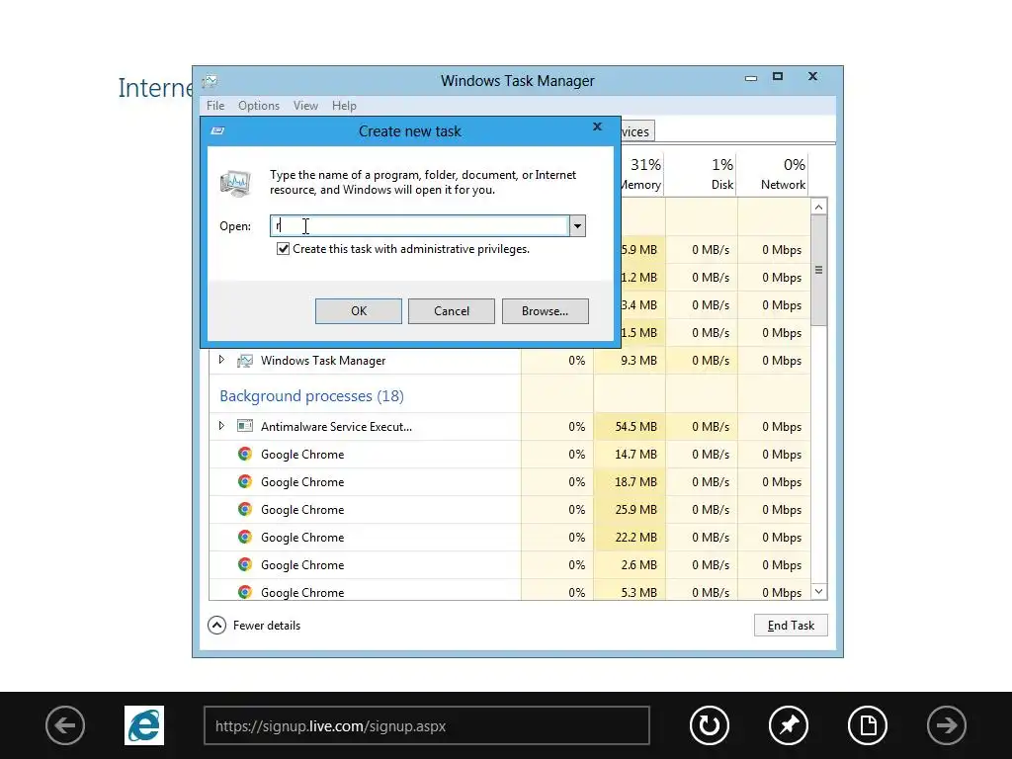Refresh the page in Internet Explorer
The height and width of the screenshot is (759, 1012).
point(710,725)
